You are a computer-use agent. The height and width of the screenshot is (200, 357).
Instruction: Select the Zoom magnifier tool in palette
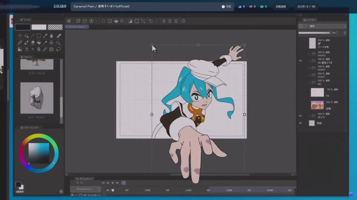[x=58, y=43]
